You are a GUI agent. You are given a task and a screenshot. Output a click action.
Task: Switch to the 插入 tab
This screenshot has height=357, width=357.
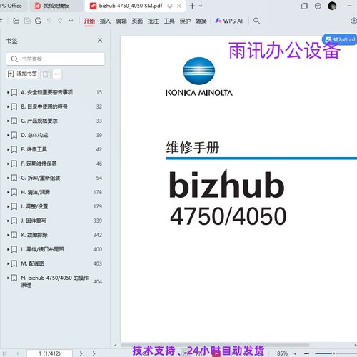(x=105, y=21)
